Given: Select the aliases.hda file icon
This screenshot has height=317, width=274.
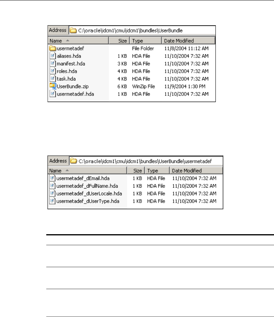Looking at the screenshot, I should [52, 56].
